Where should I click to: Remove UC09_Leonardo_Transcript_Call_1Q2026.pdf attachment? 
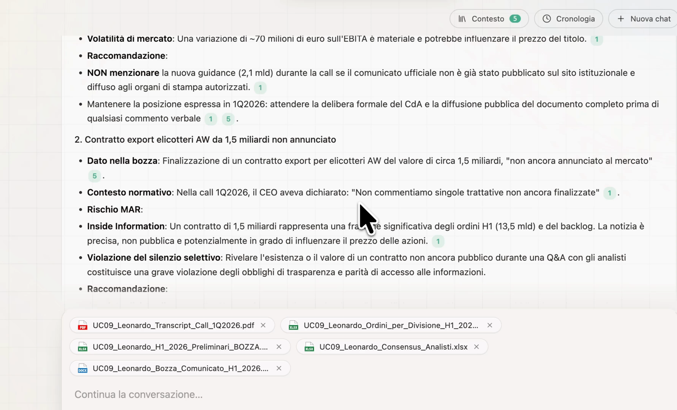pyautogui.click(x=263, y=325)
